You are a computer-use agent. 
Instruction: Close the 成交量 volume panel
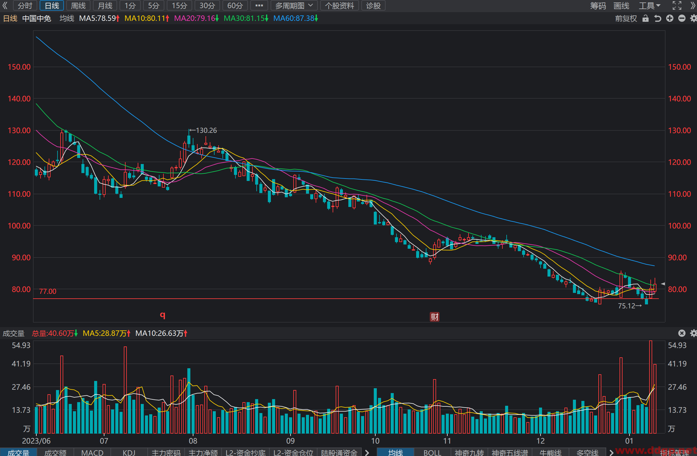pyautogui.click(x=682, y=333)
